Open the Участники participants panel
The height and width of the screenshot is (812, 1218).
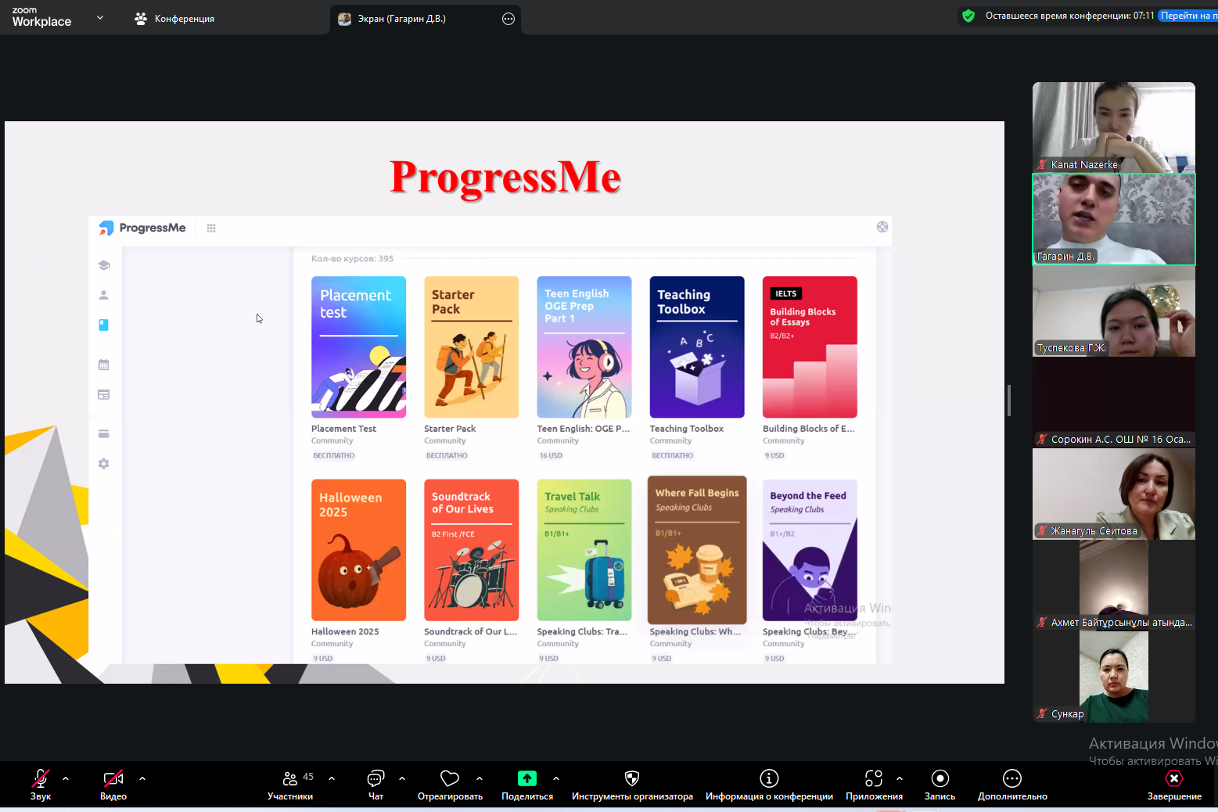click(x=290, y=779)
